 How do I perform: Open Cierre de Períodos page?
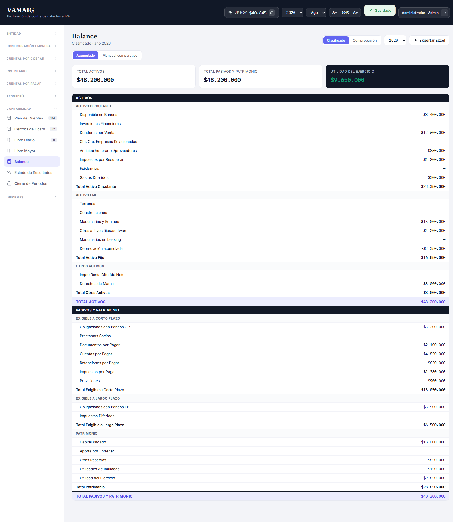pyautogui.click(x=32, y=183)
